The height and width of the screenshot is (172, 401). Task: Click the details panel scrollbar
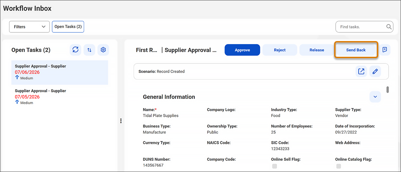[388, 90]
